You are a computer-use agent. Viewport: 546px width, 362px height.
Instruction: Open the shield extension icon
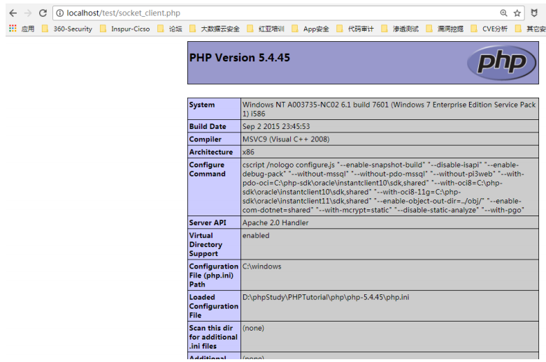pyautogui.click(x=534, y=13)
